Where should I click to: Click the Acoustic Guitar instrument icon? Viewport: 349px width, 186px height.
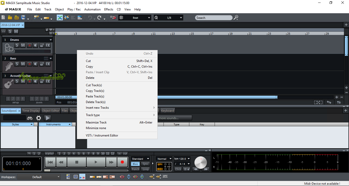(x=9, y=84)
